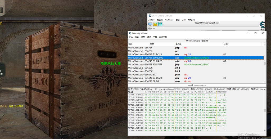Open the 文件 menu in Memory Viewer
Image resolution: width=271 pixels, height=139 pixels.
click(x=131, y=37)
